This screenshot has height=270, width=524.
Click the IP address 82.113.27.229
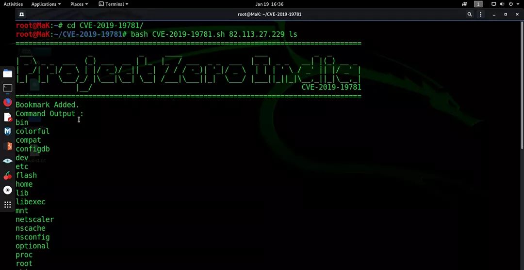(x=257, y=34)
